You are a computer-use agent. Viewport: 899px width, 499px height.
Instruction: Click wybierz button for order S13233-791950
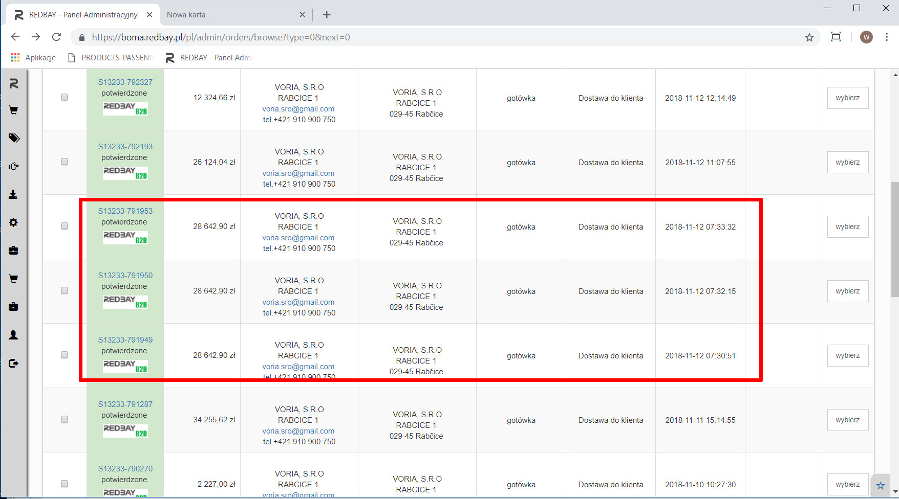coord(847,291)
